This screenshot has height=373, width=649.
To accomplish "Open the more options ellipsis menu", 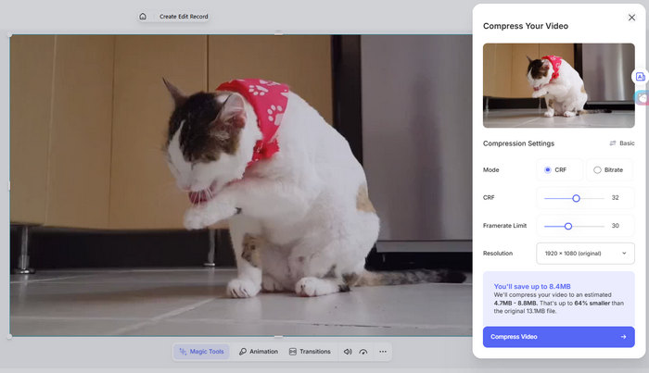I will tap(383, 352).
